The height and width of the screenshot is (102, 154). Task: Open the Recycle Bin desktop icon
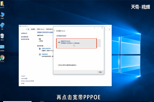(2, 37)
